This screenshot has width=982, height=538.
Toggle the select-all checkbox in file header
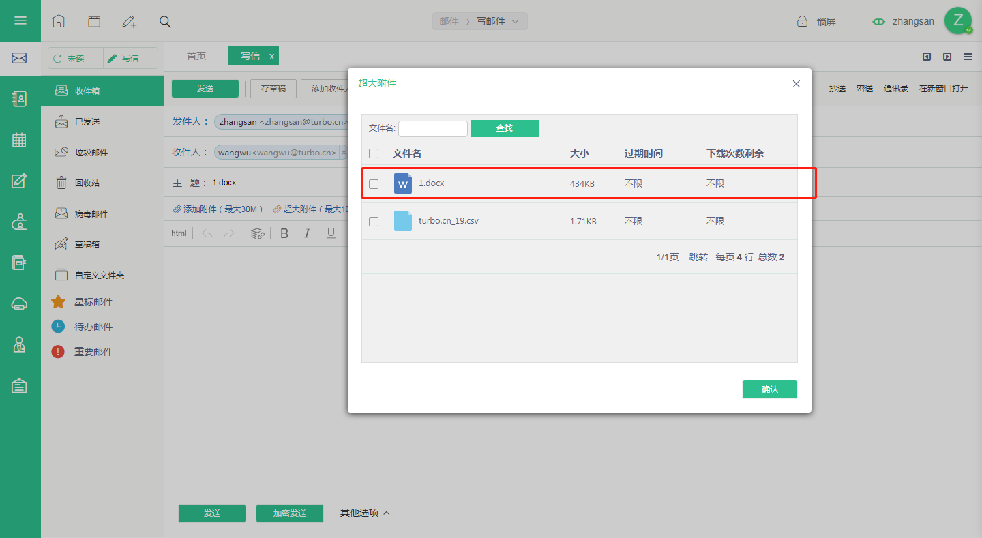coord(374,153)
